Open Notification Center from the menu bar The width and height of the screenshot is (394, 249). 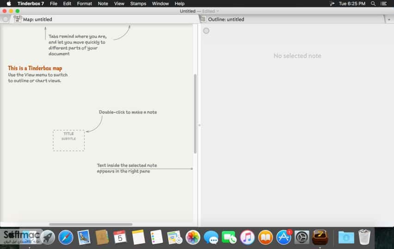pos(383,4)
